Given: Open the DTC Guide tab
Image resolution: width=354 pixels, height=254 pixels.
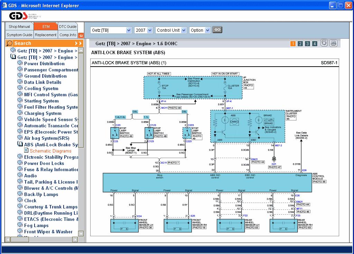Looking at the screenshot, I should click(x=68, y=26).
